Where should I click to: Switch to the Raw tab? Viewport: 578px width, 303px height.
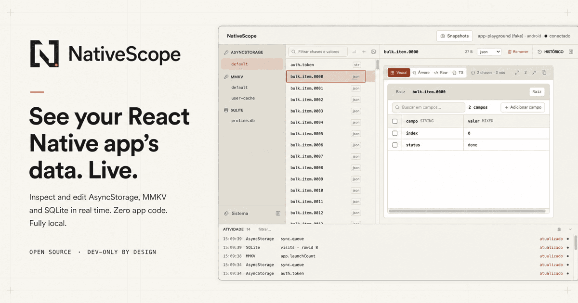coord(441,73)
